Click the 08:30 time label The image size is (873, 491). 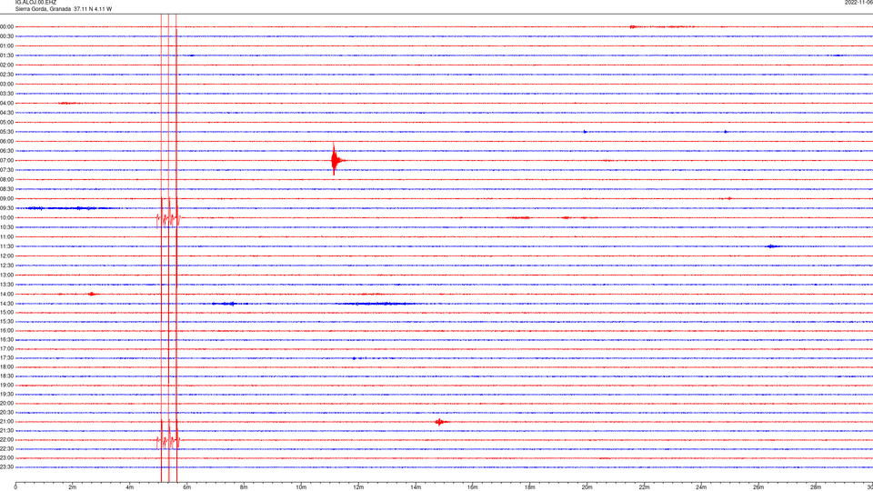tap(7, 189)
